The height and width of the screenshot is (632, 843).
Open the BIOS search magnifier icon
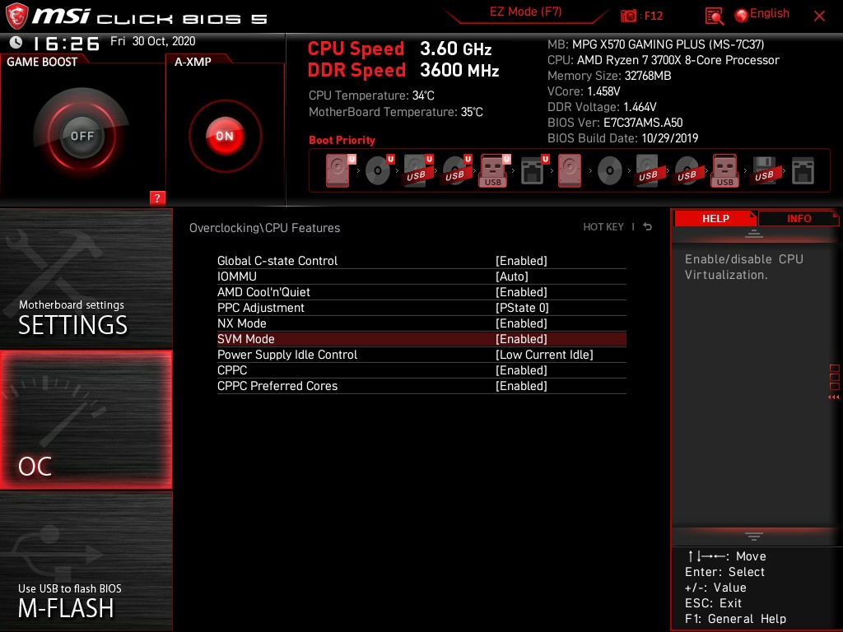[714, 16]
